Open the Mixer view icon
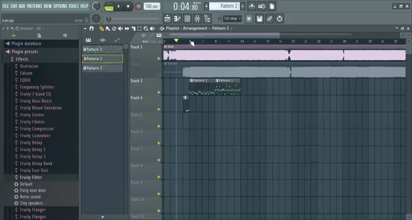This screenshot has height=220, width=412. [197, 19]
